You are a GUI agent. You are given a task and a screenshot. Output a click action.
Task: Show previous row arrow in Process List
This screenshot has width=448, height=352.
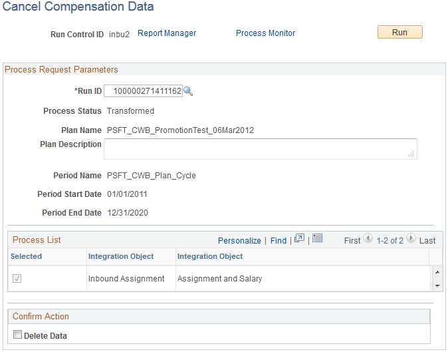point(368,238)
